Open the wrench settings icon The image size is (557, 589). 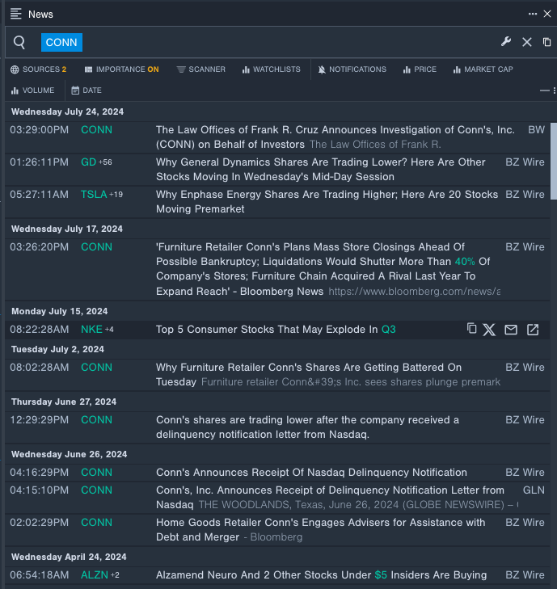pos(506,42)
